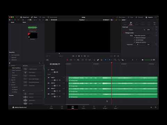The image size is (167, 125).
Task: Solo the Audio 2 track
Action: click(x=57, y=86)
